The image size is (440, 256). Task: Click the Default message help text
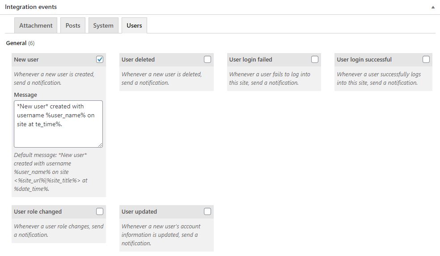51,172
